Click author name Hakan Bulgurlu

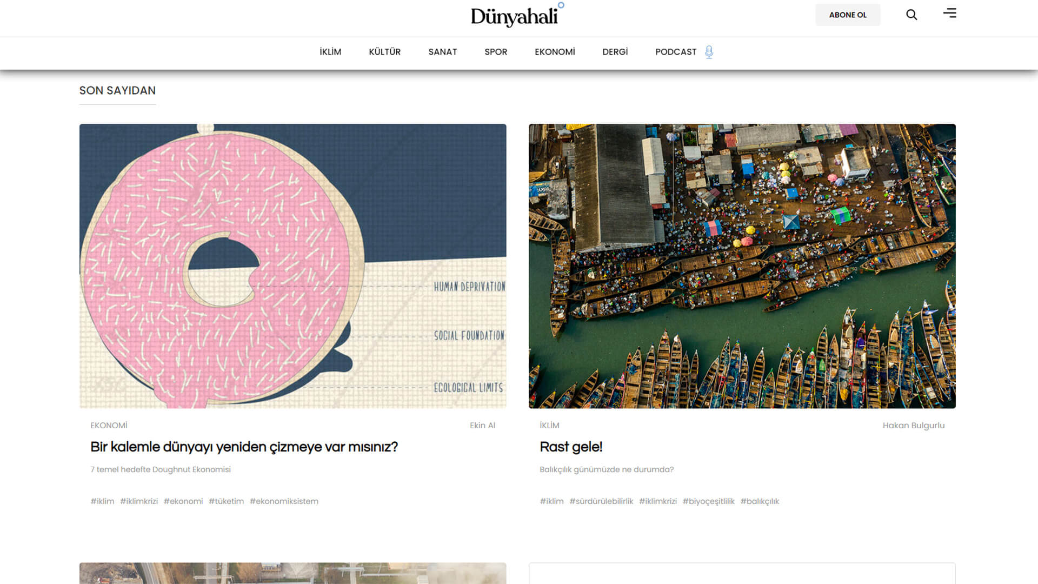coord(914,426)
